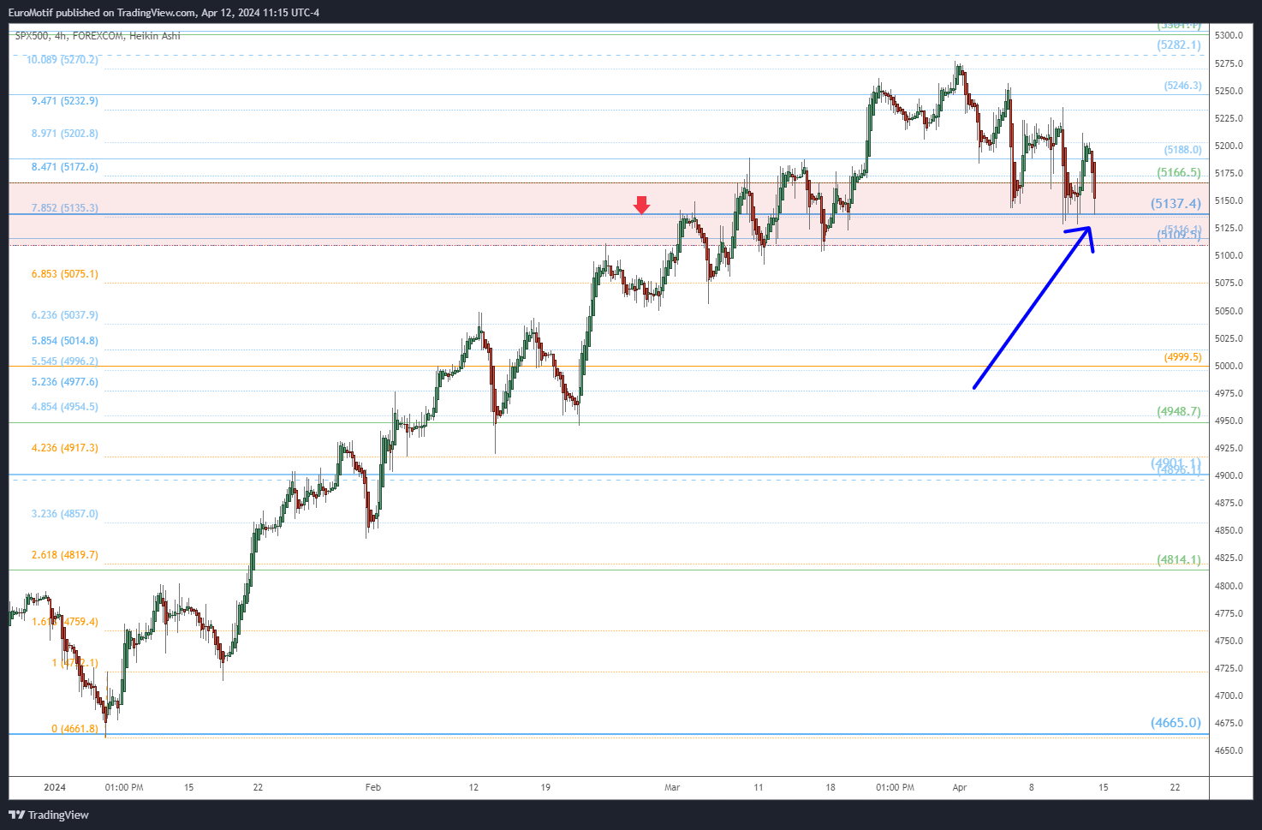1262x830 pixels.
Task: Click the Fibonacci label '8.471 (5172.6)'
Action: tap(65, 167)
